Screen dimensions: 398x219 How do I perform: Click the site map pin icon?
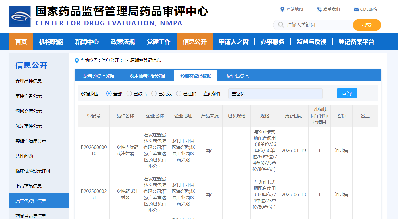coord(282,9)
